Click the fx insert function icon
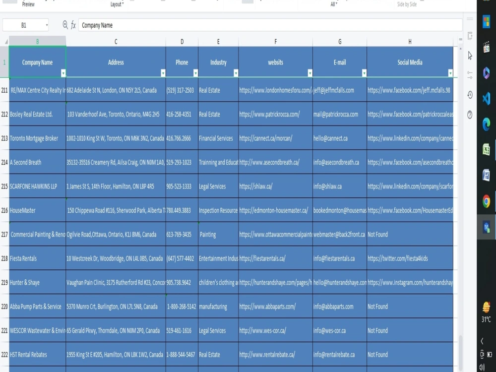The width and height of the screenshot is (496, 372). tap(73, 25)
